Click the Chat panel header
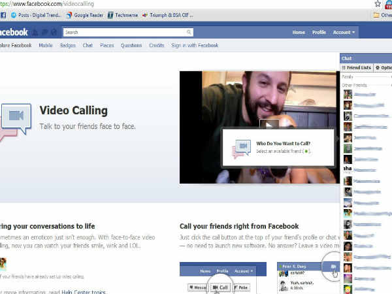This screenshot has height=294, width=392. tap(366, 58)
